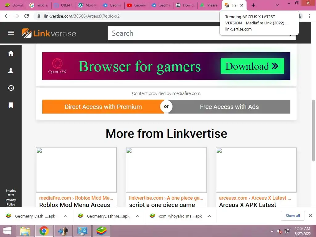The height and width of the screenshot is (237, 316).
Task: Open the tab search chevron
Action: coord(277,5)
